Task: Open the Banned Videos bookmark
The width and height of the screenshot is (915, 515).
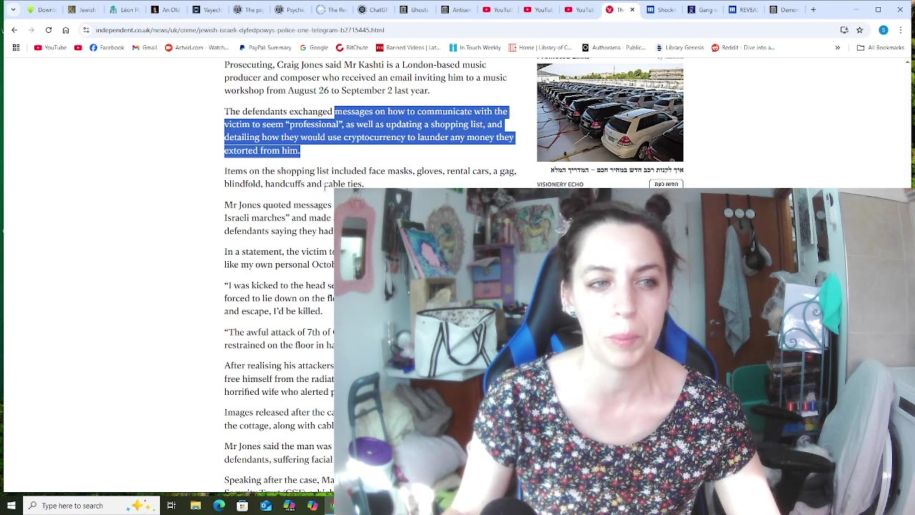Action: point(408,48)
